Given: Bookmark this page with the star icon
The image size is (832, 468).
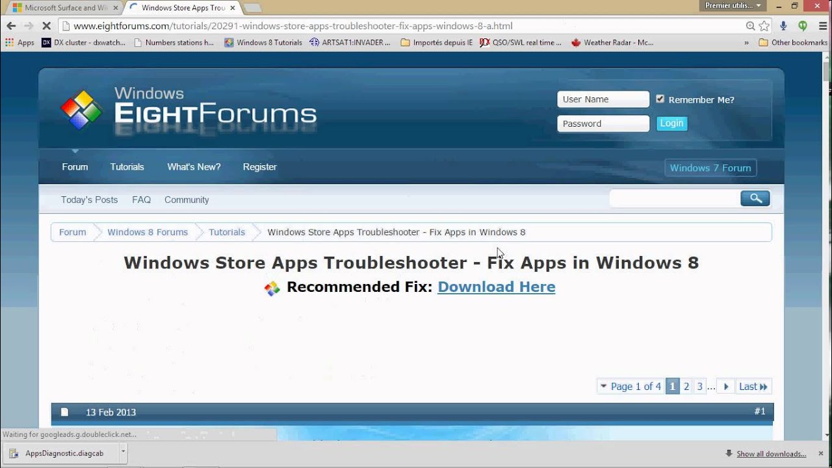Looking at the screenshot, I should coord(764,26).
